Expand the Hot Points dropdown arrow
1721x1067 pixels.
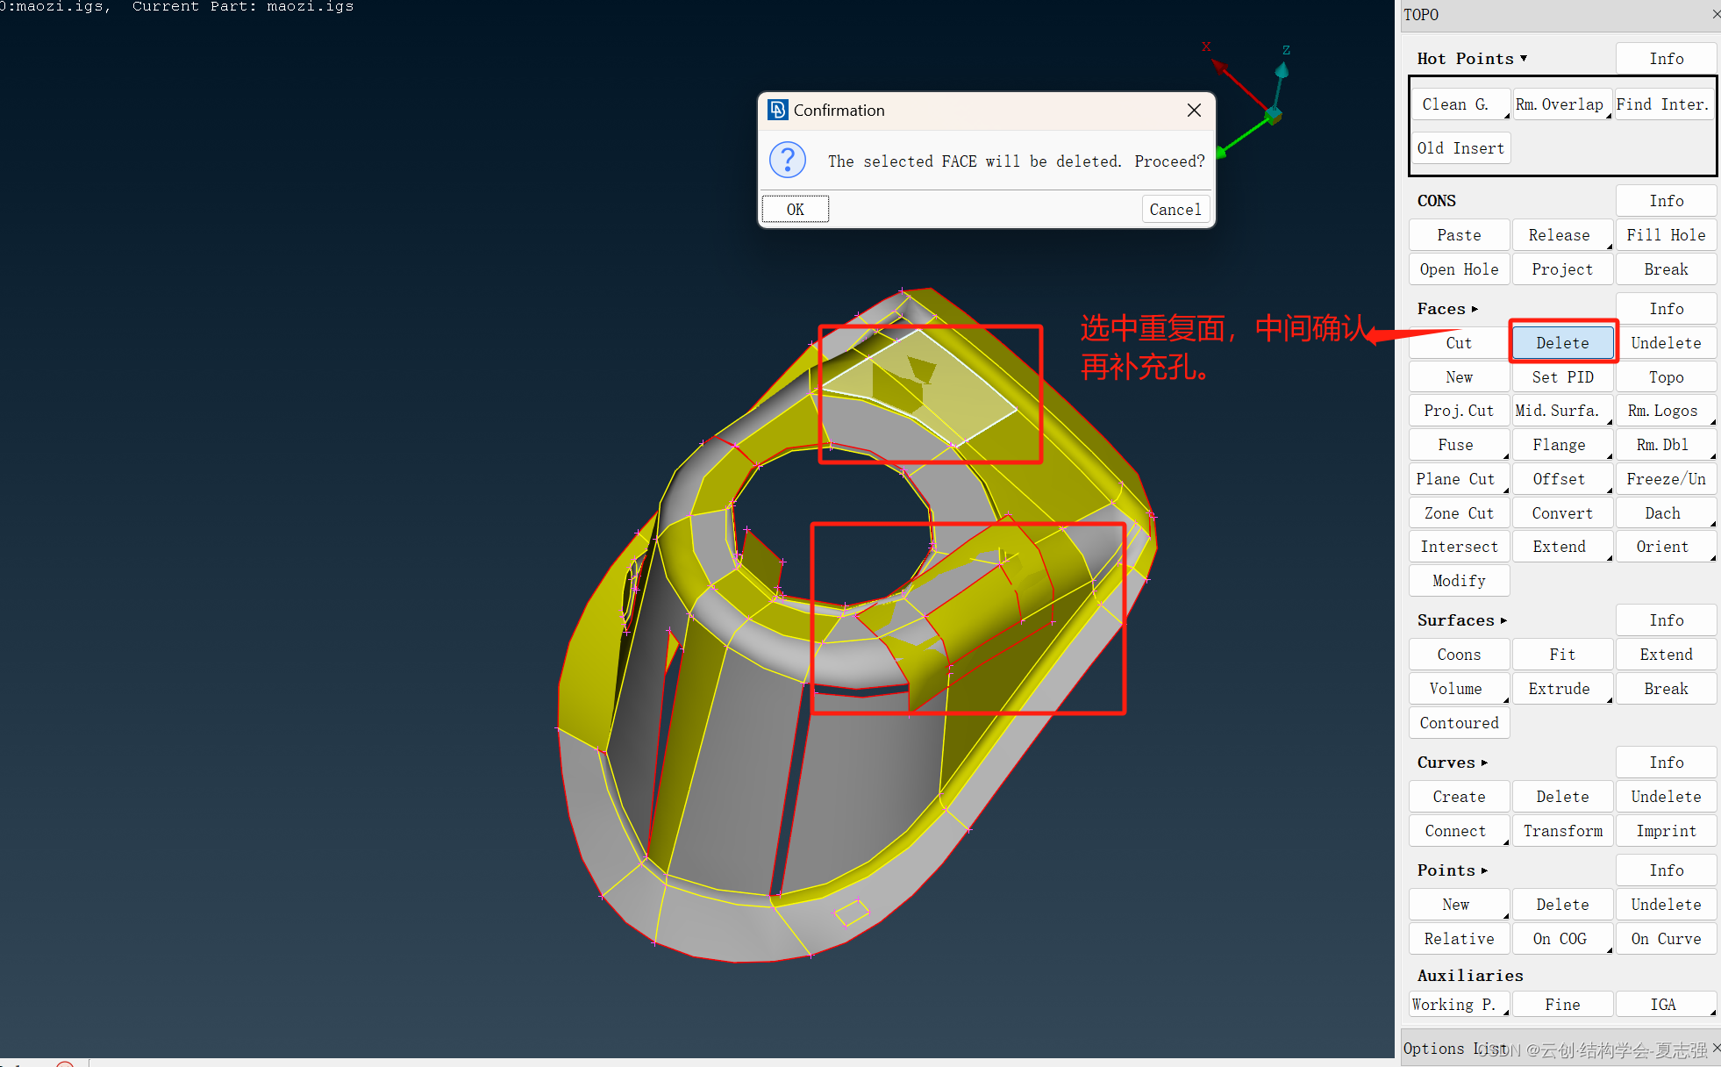pyautogui.click(x=1524, y=59)
